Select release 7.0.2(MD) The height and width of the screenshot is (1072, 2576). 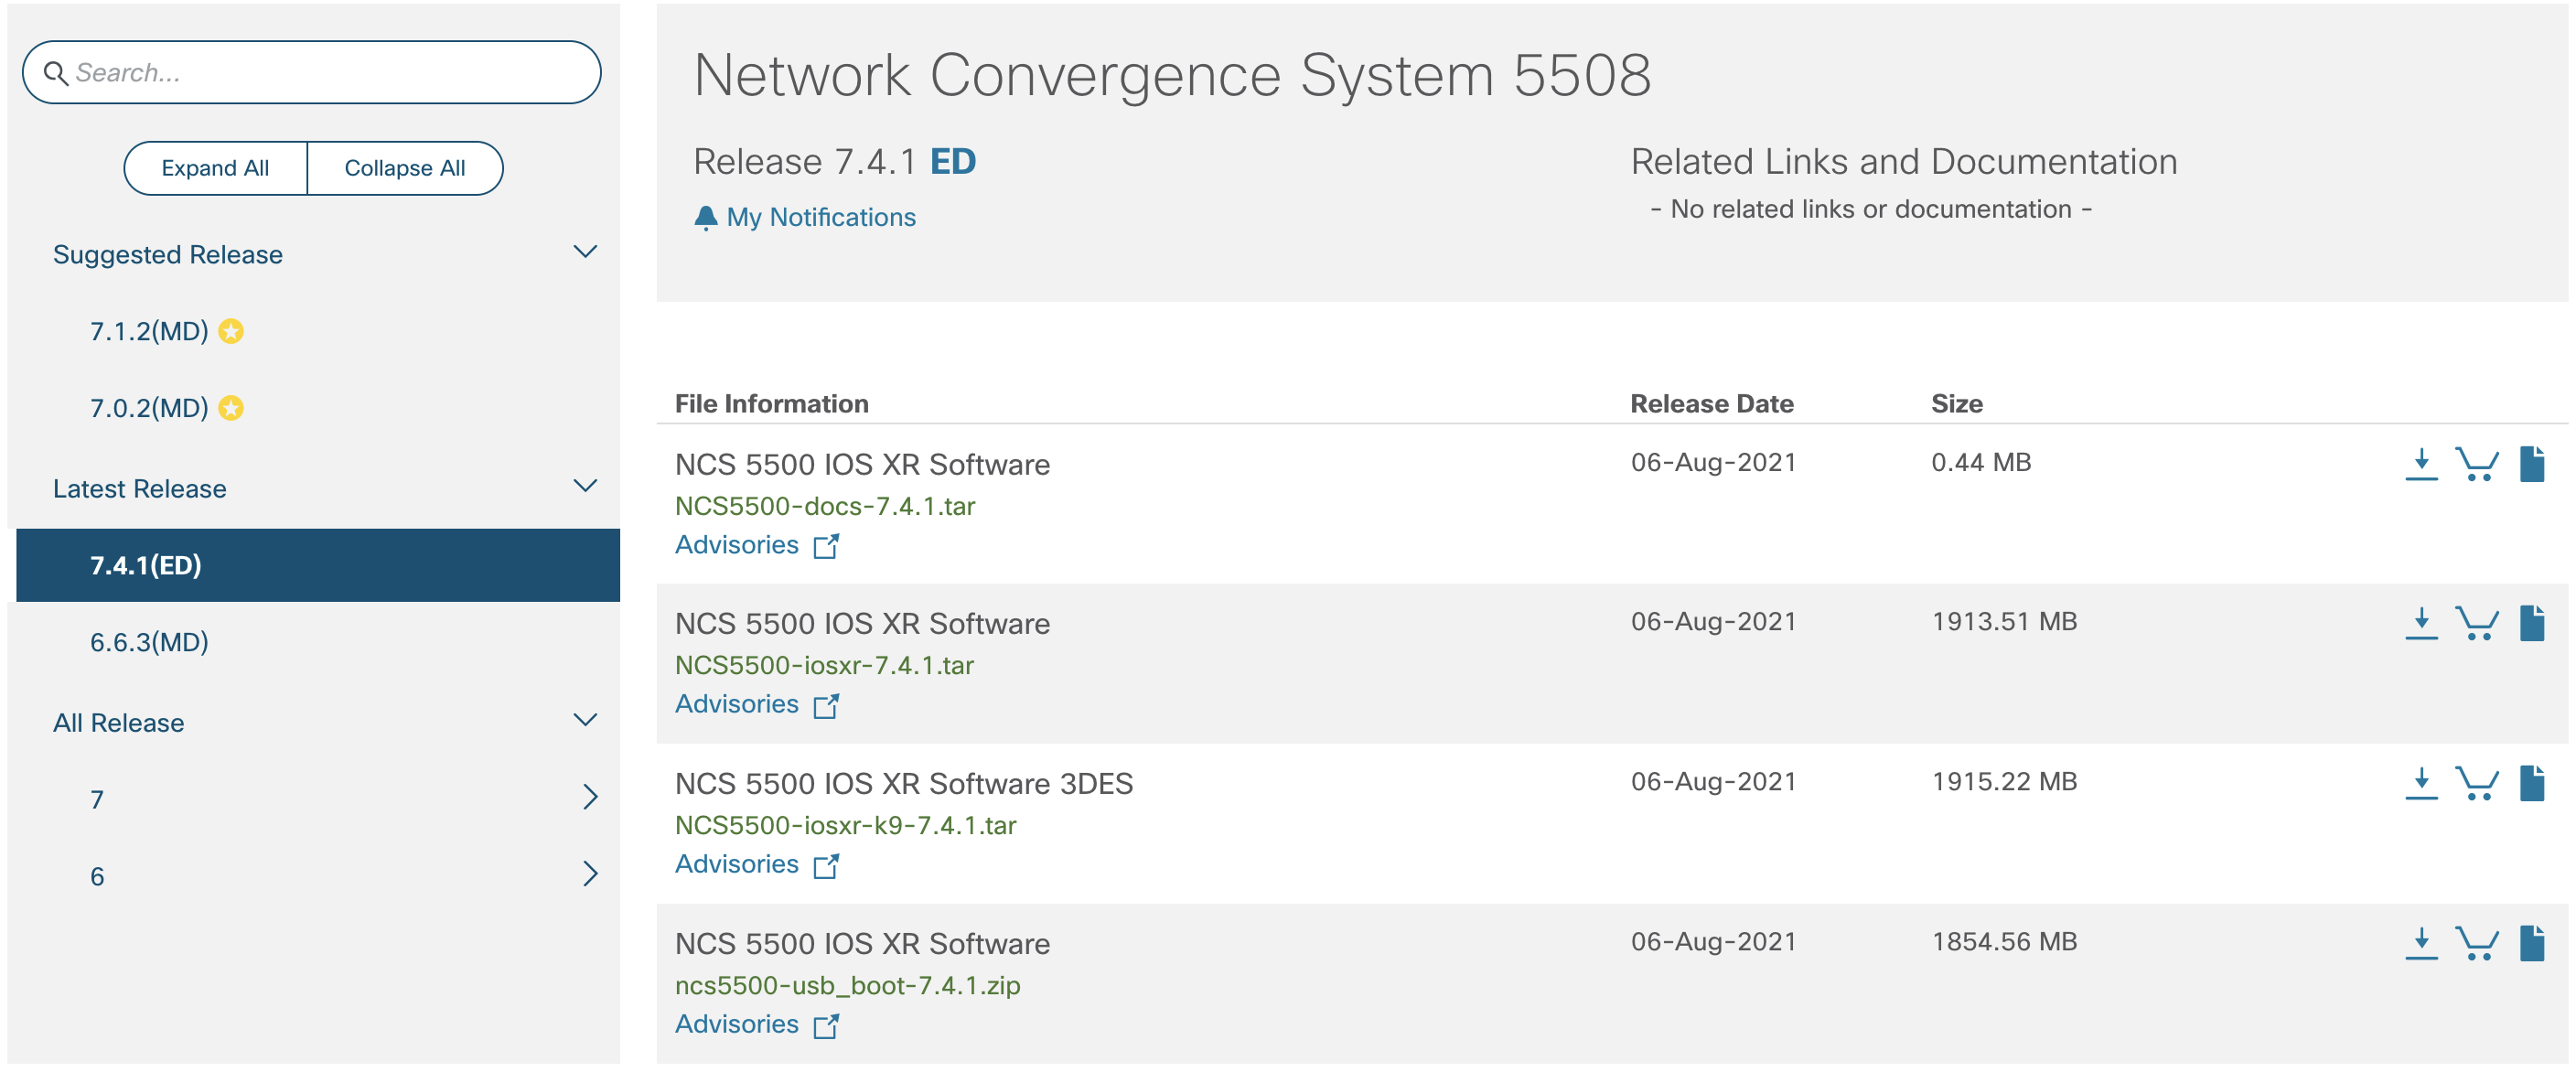point(149,408)
